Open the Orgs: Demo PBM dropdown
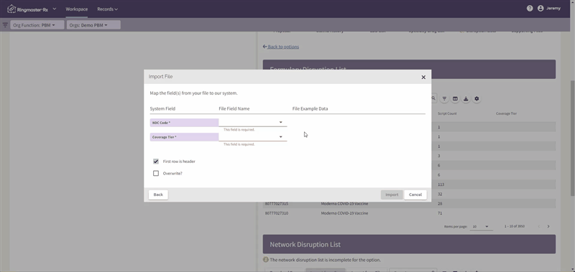Viewport: 575px width, 272px height. pos(93,25)
